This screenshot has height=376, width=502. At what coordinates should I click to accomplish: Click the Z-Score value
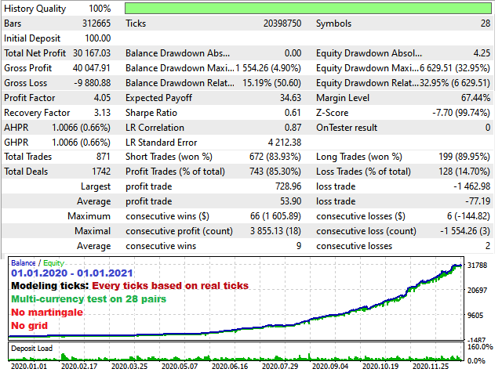tap(460, 113)
